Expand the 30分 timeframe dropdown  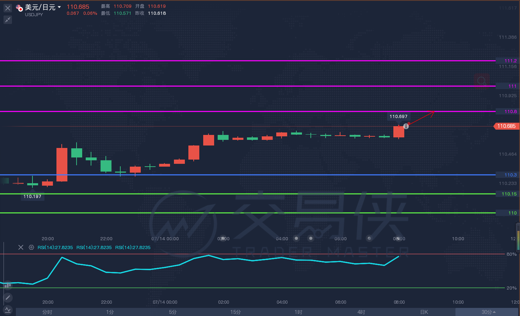tap(488, 312)
